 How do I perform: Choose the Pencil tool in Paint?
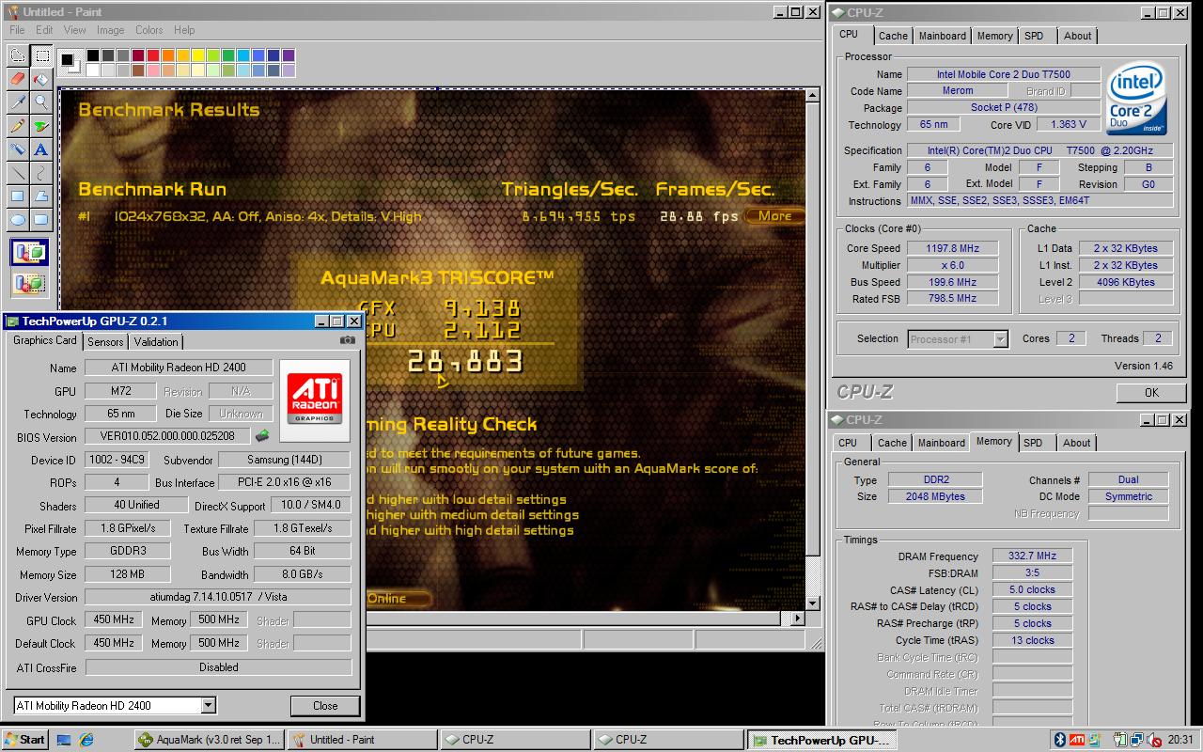point(18,125)
